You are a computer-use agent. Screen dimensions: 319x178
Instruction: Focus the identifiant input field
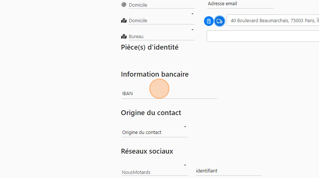(x=228, y=171)
